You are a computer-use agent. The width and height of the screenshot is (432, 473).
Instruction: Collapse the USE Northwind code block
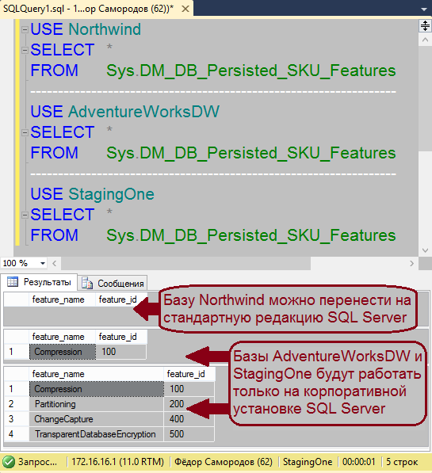(25, 29)
